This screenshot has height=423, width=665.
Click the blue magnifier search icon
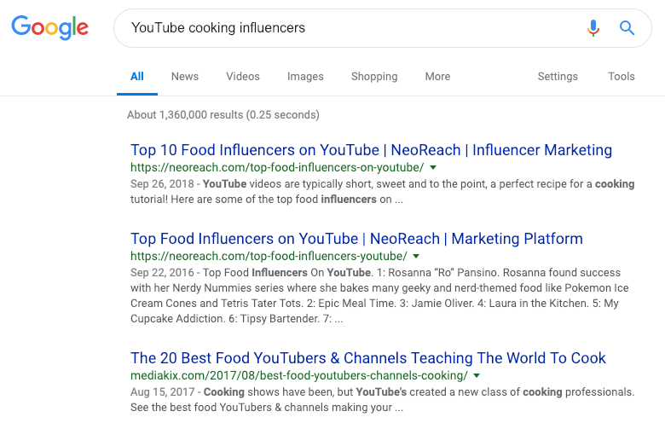click(x=627, y=28)
